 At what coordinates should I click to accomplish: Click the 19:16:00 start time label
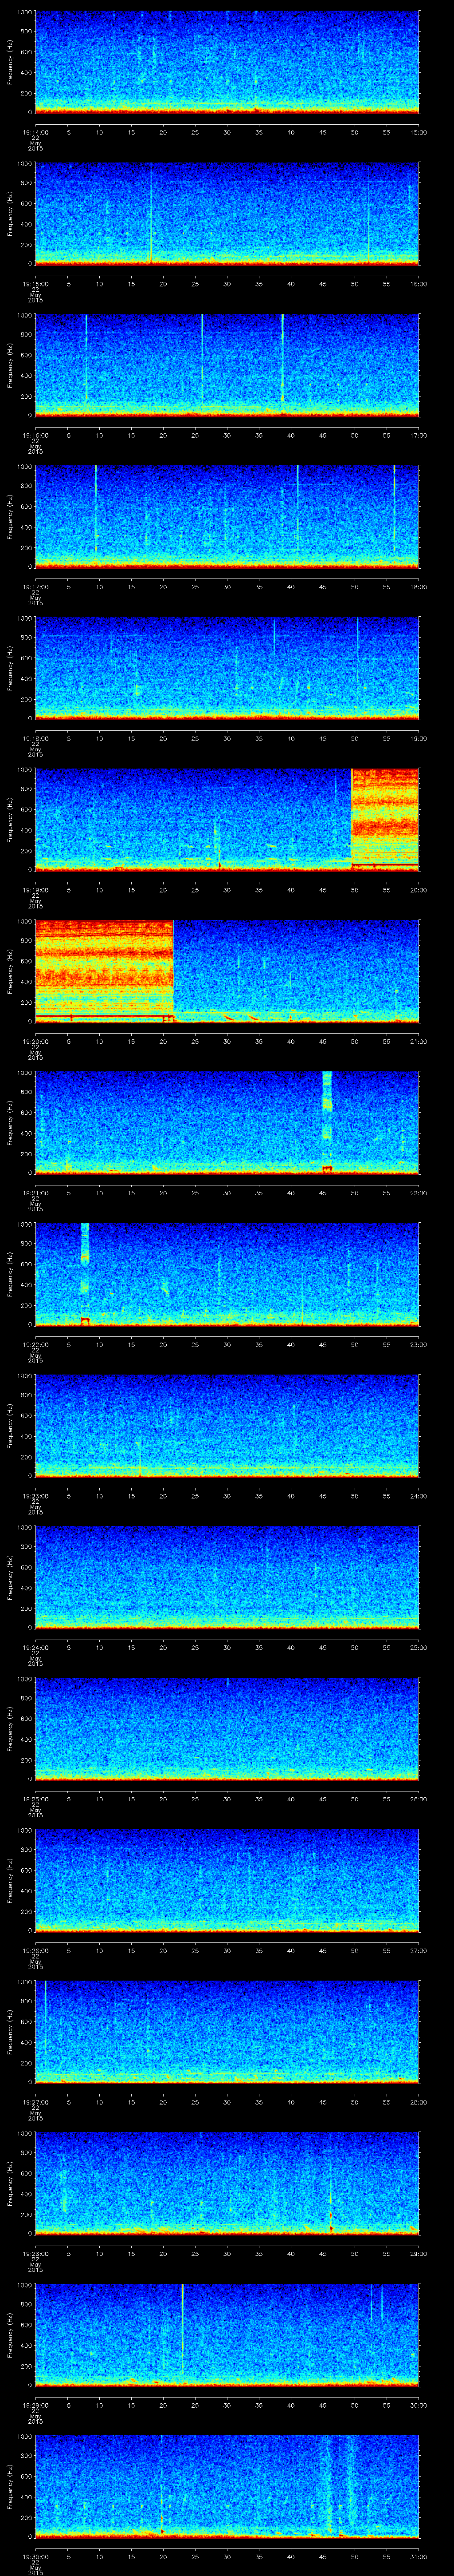click(35, 435)
